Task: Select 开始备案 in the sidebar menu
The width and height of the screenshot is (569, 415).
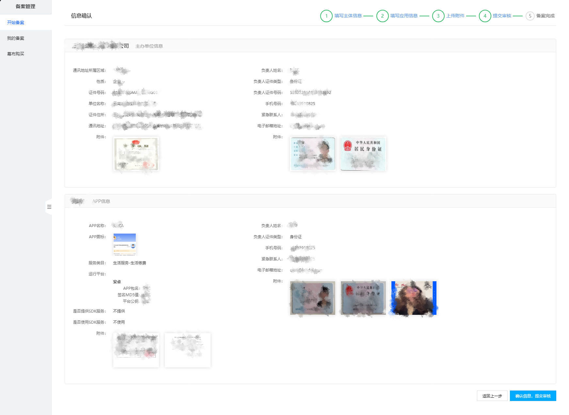Action: point(16,23)
